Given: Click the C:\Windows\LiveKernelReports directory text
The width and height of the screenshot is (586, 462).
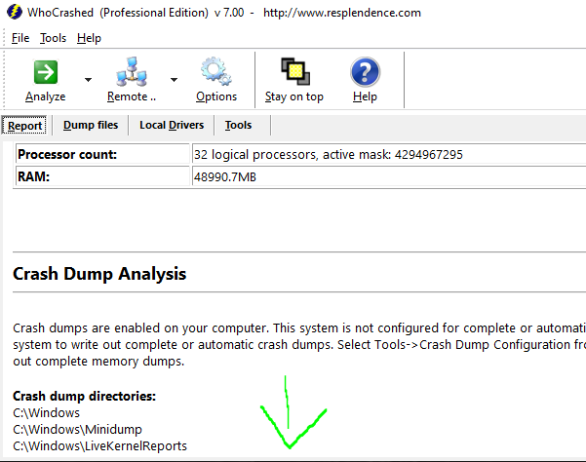Looking at the screenshot, I should (x=99, y=445).
